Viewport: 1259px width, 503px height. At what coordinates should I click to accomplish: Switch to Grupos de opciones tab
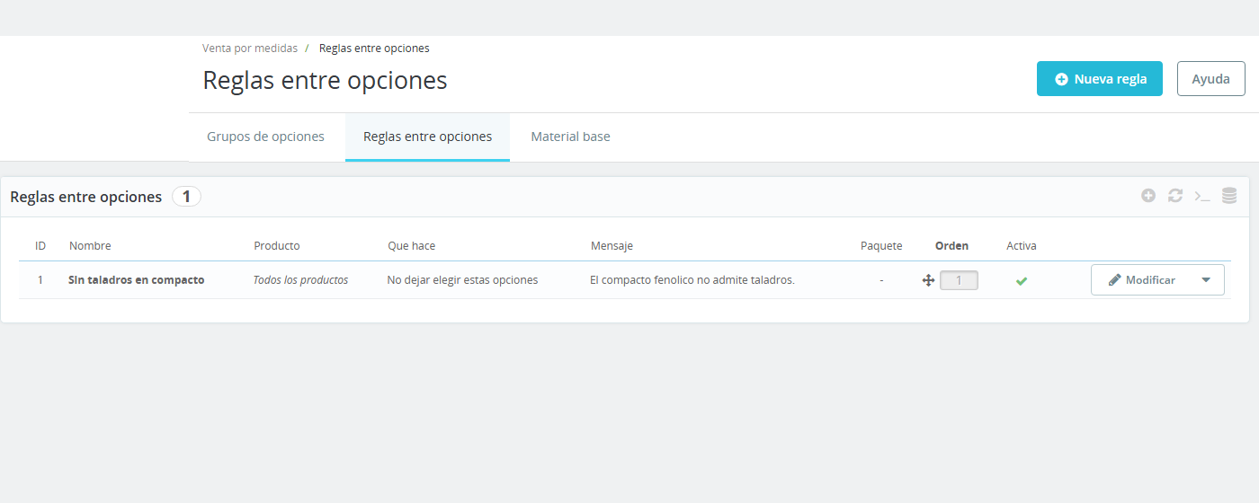tap(266, 137)
